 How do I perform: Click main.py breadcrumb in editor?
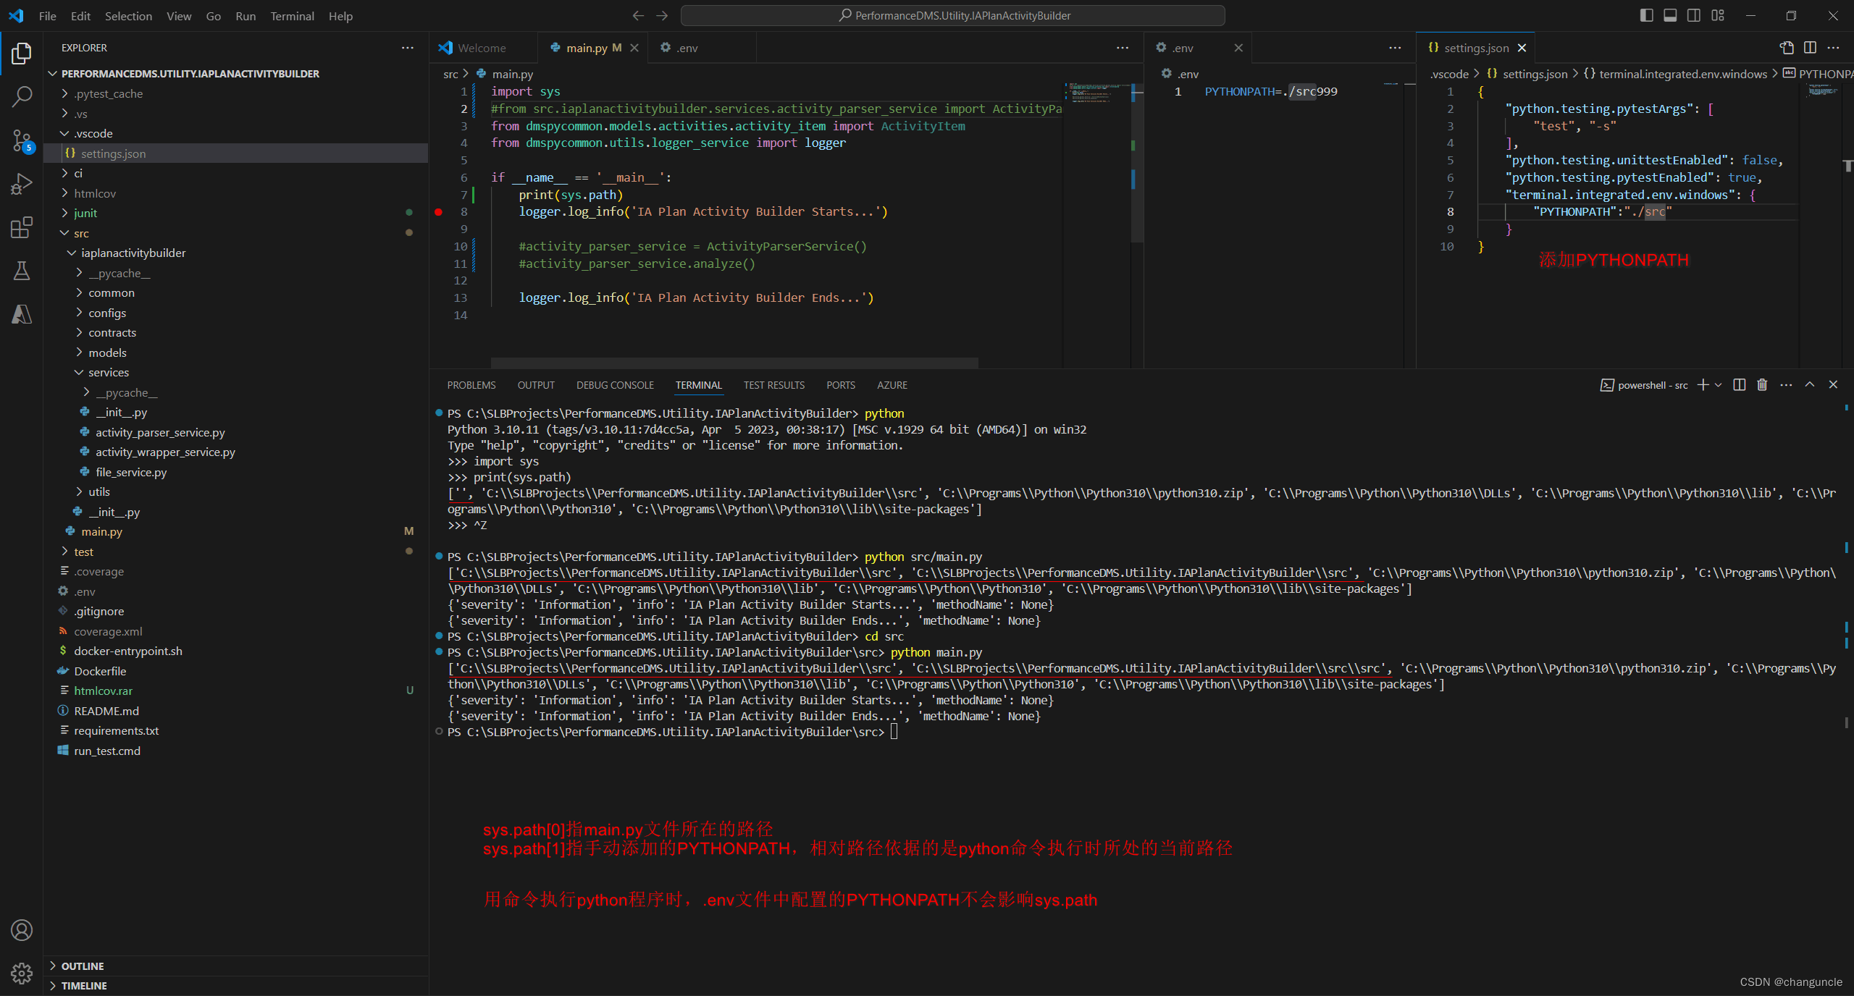pos(512,74)
